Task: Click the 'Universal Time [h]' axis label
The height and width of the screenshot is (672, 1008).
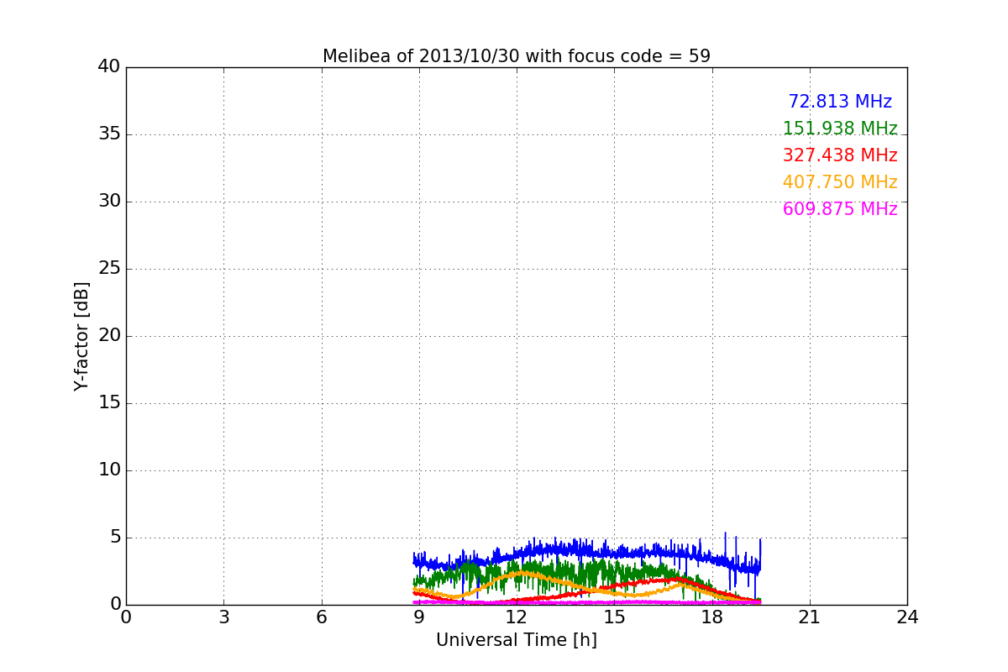Action: 517,640
